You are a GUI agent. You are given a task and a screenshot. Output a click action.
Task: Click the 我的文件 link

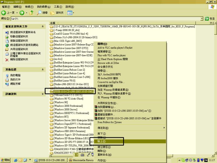(x=15, y=80)
